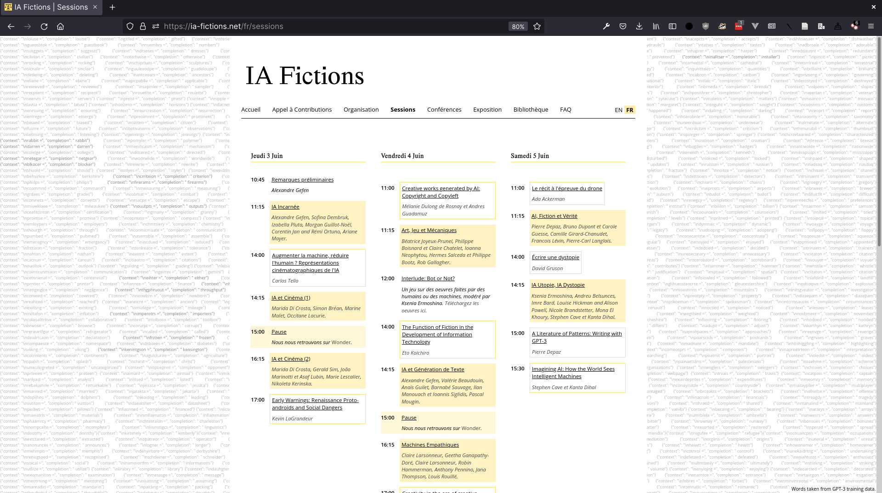
Task: Open the Pause link on Jeudi
Action: pos(279,332)
